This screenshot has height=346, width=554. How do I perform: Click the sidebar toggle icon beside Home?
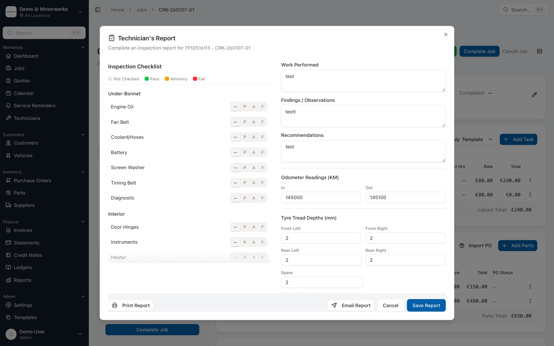[x=98, y=10]
